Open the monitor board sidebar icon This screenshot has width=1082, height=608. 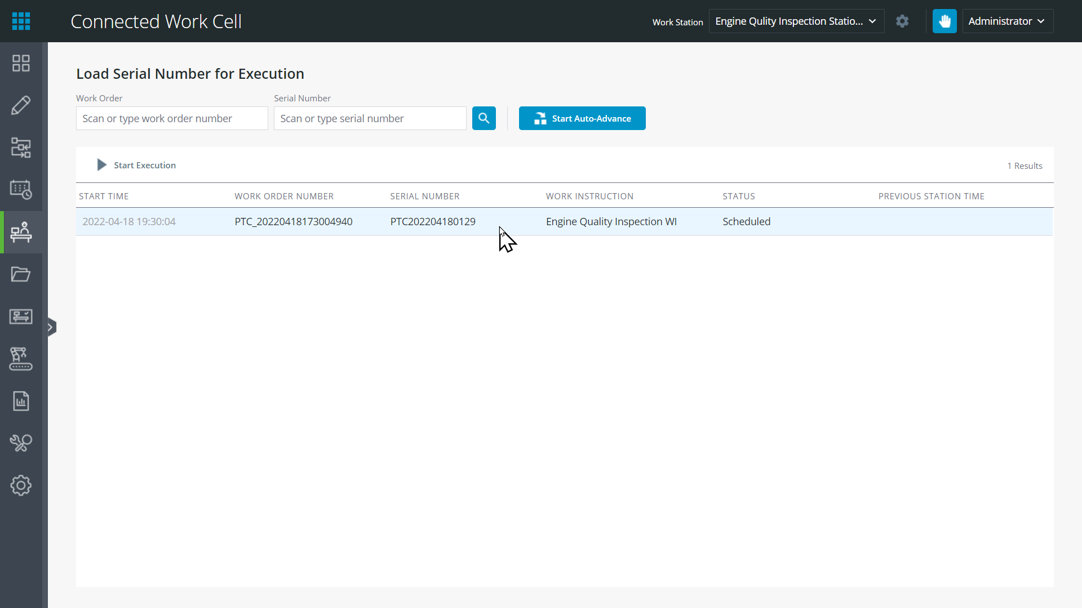21,316
